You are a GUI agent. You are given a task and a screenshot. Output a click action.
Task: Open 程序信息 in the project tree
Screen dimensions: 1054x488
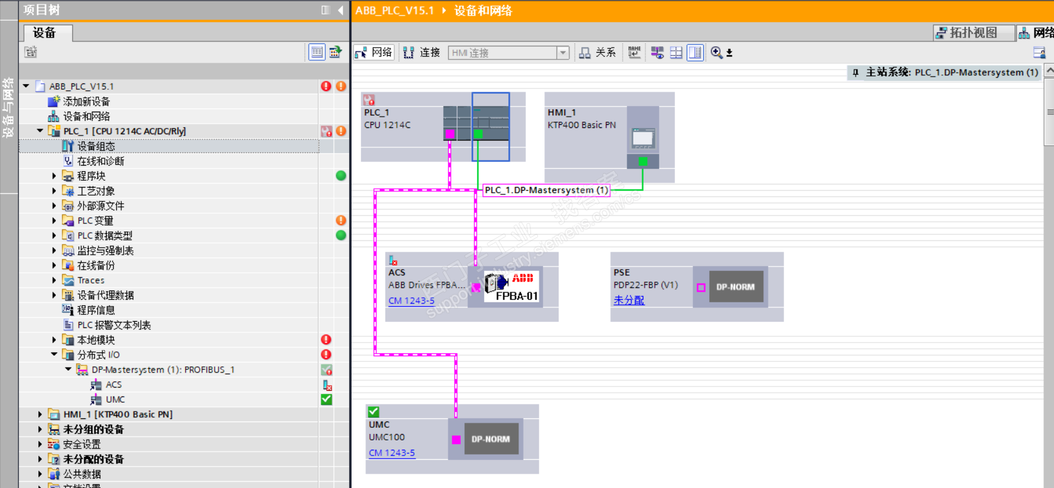click(96, 310)
